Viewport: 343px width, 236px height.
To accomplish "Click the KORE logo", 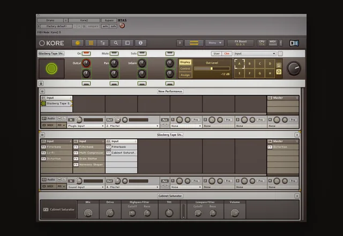I will (51, 43).
